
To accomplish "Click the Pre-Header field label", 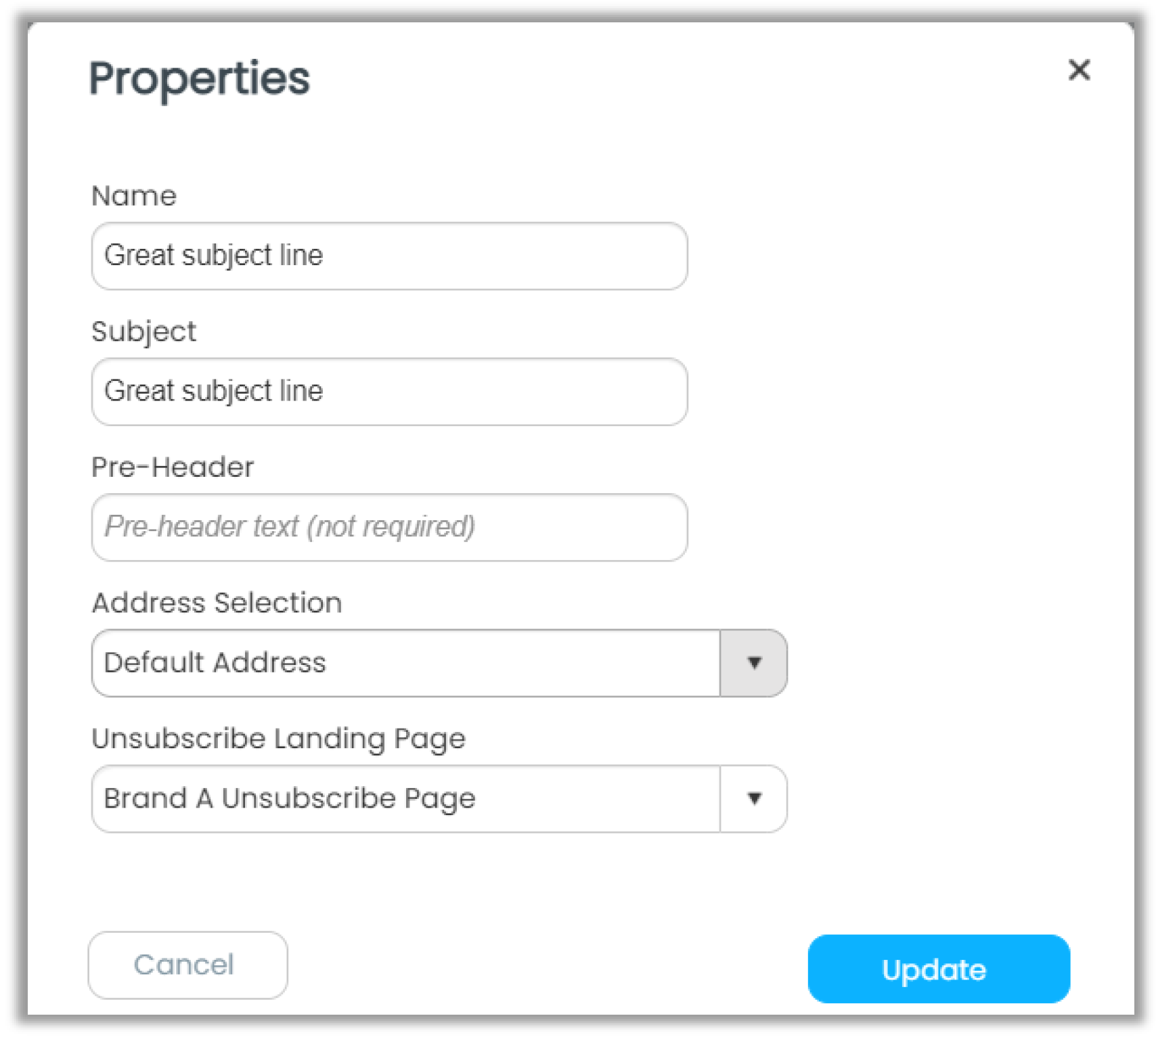I will click(173, 467).
